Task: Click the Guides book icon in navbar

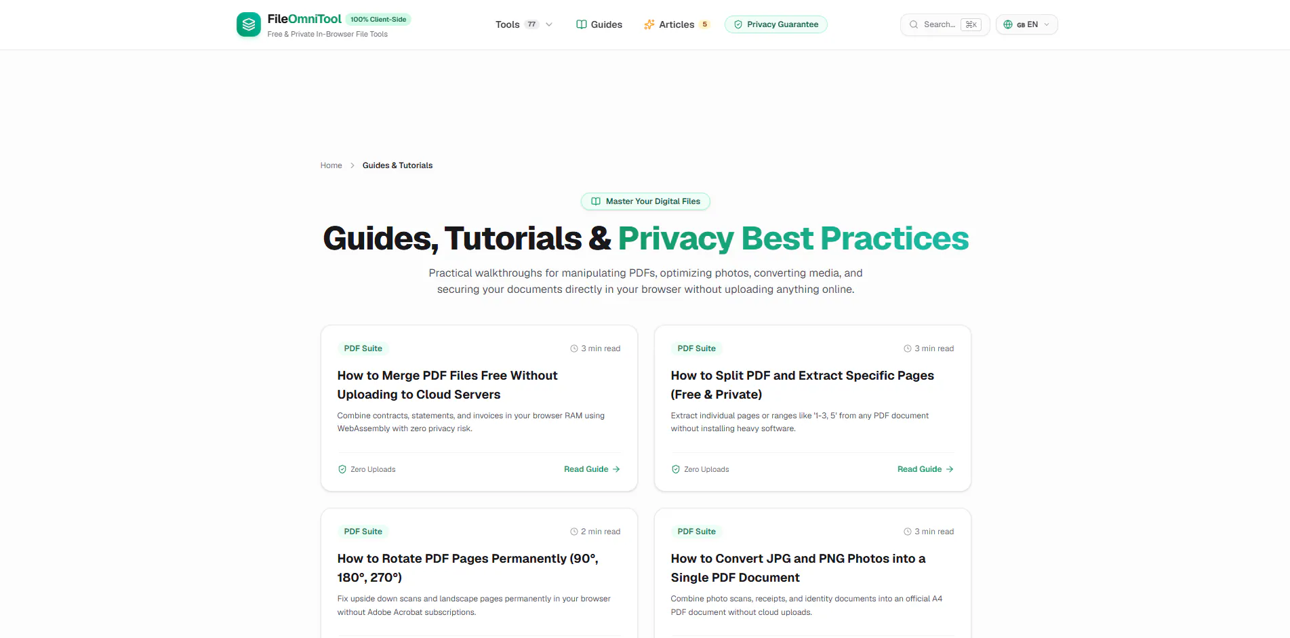Action: tap(582, 24)
